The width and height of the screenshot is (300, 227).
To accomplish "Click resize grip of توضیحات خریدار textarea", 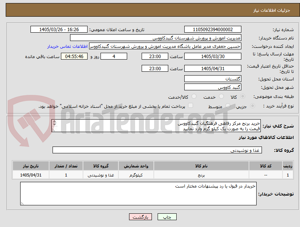I will click(x=22, y=203).
